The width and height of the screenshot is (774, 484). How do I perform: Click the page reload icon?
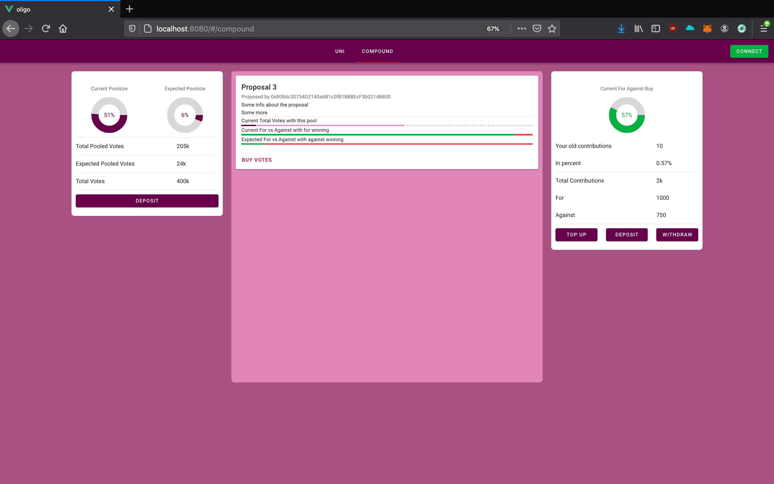coord(46,29)
